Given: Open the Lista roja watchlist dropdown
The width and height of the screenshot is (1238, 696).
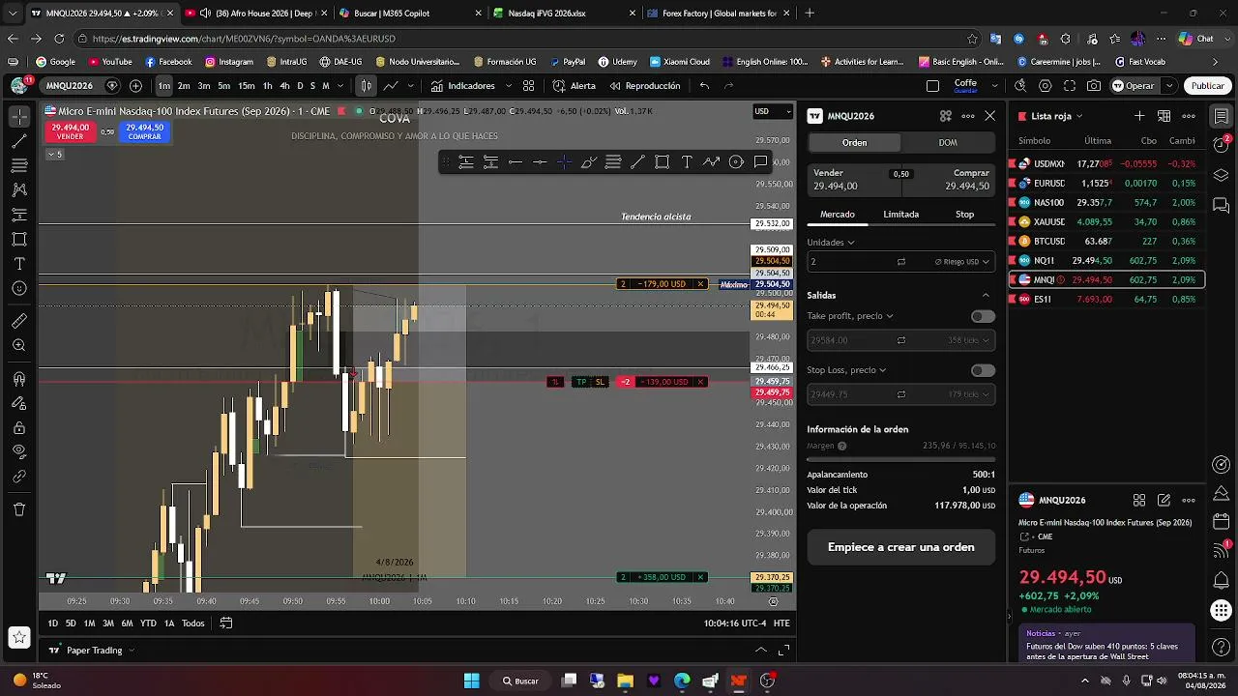Looking at the screenshot, I should (x=1058, y=116).
